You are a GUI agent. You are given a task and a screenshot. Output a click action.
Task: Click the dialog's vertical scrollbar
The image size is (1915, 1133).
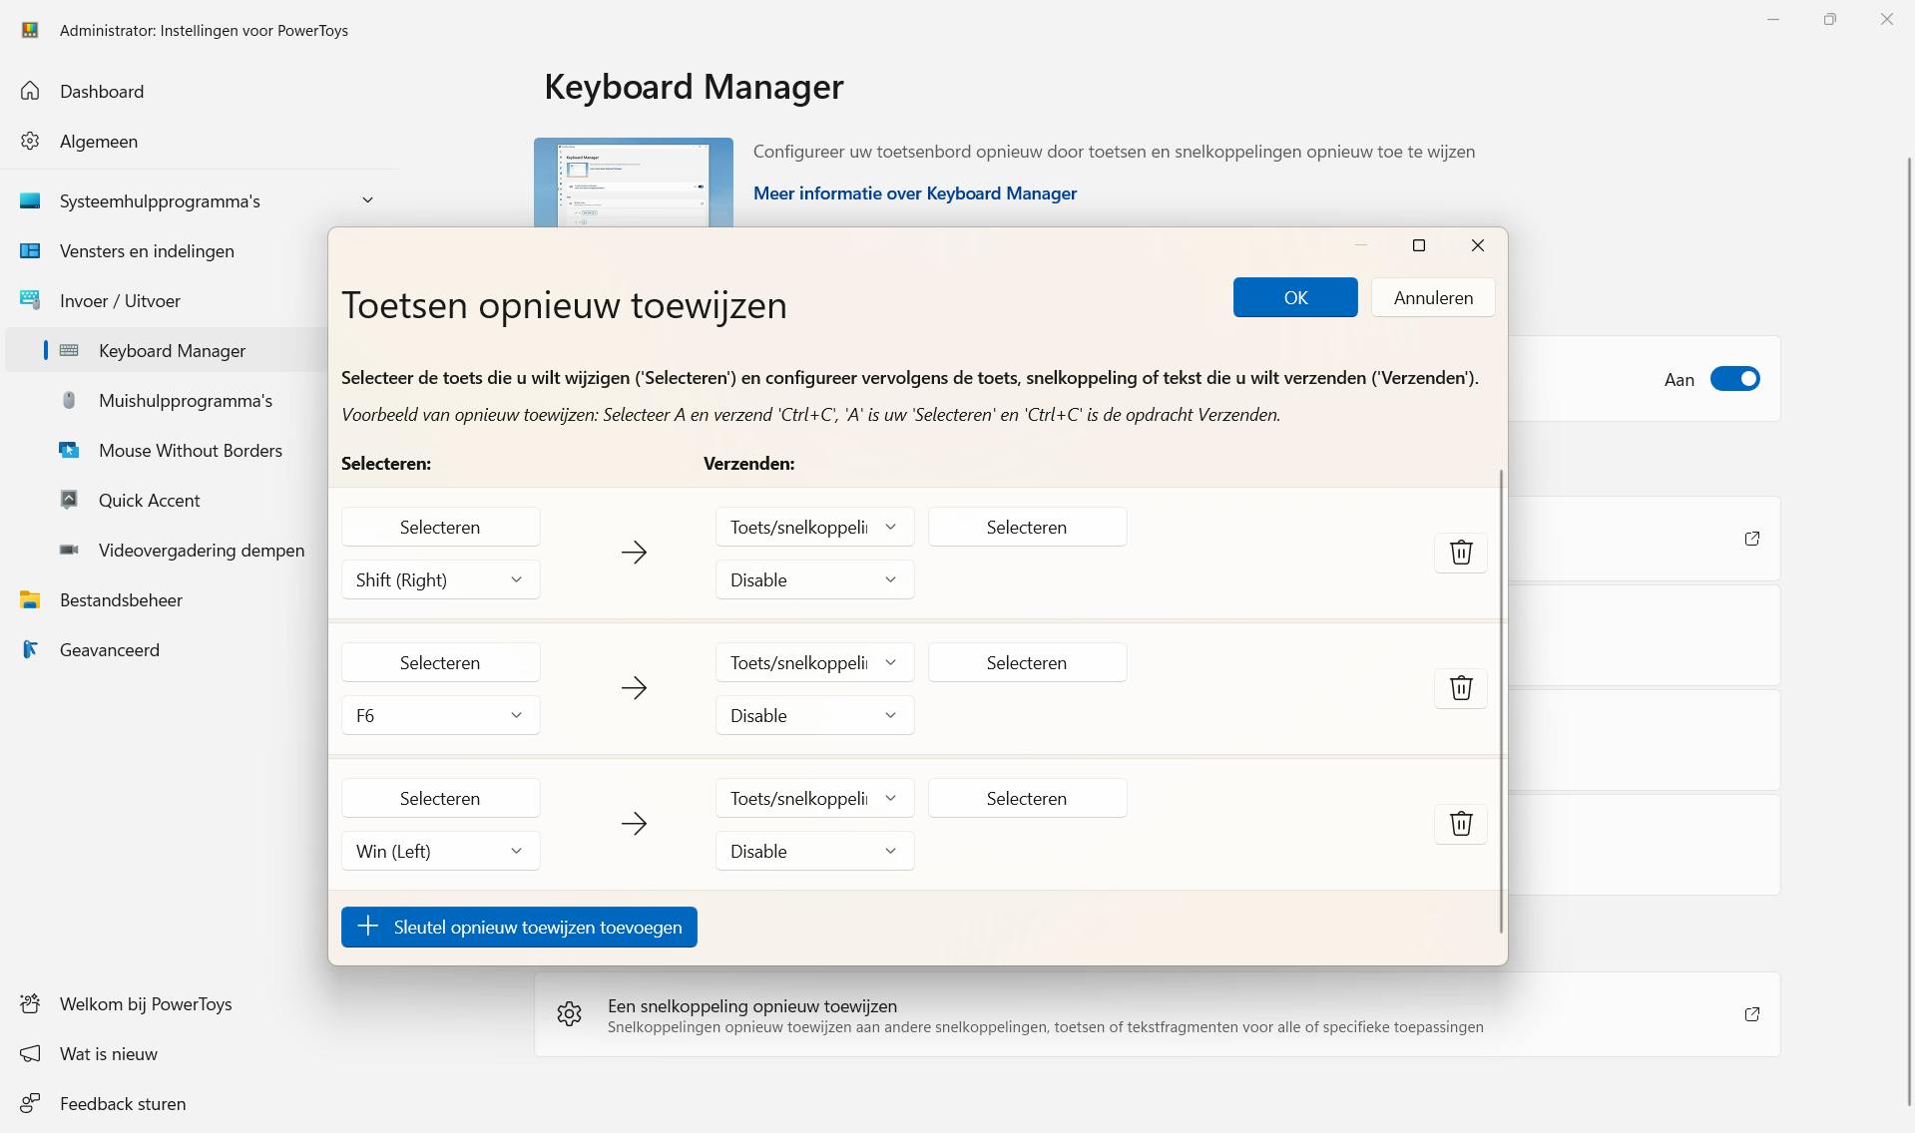[1501, 702]
